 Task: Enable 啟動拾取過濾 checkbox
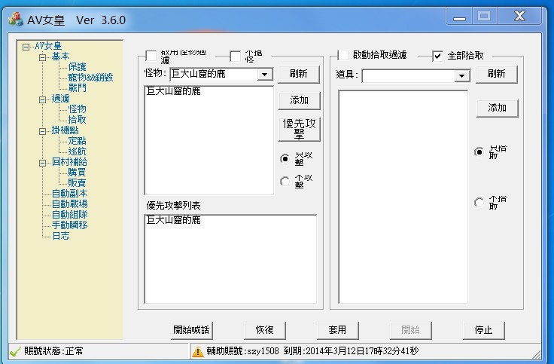pos(343,55)
